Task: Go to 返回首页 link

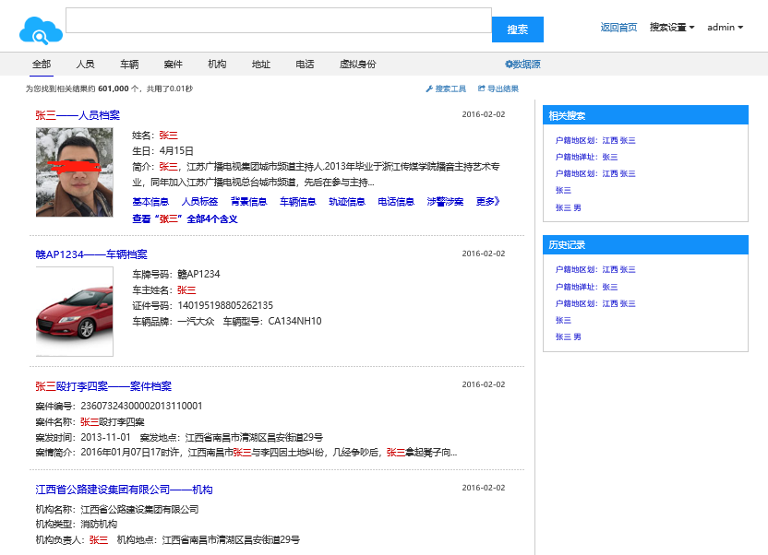Action: pos(618,28)
